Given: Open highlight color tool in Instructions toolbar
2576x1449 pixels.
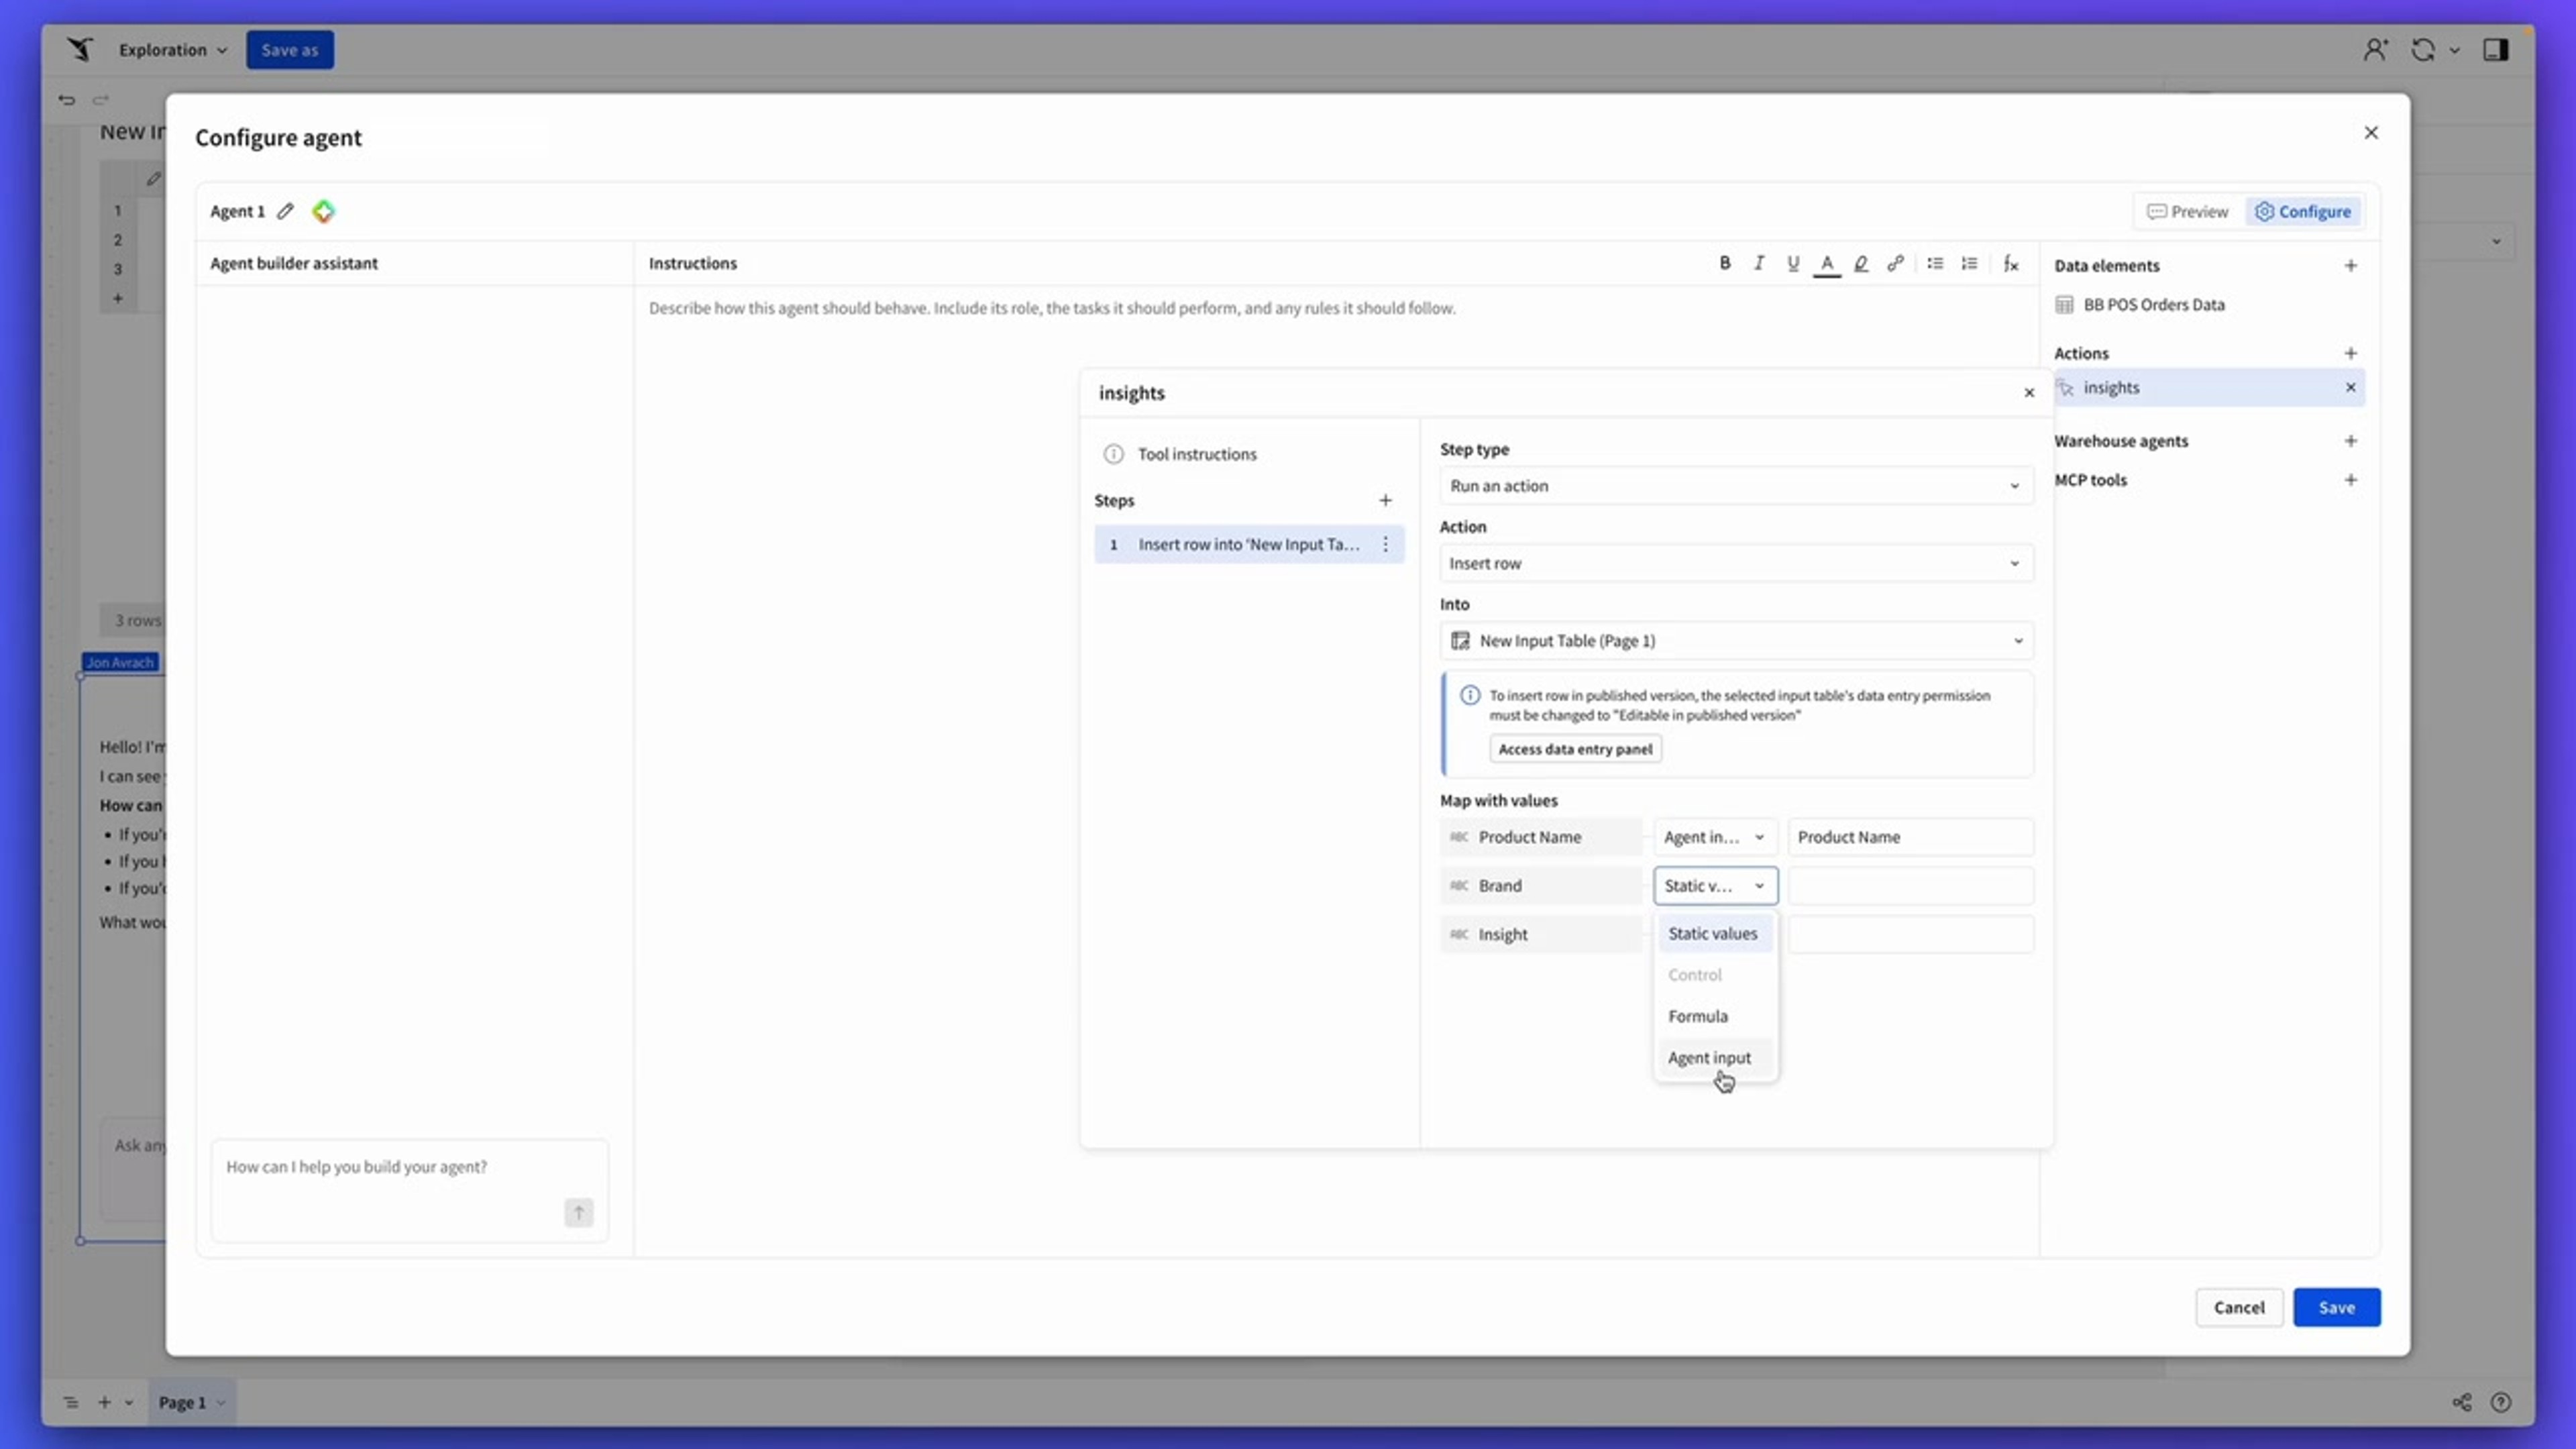Looking at the screenshot, I should pyautogui.click(x=1861, y=263).
